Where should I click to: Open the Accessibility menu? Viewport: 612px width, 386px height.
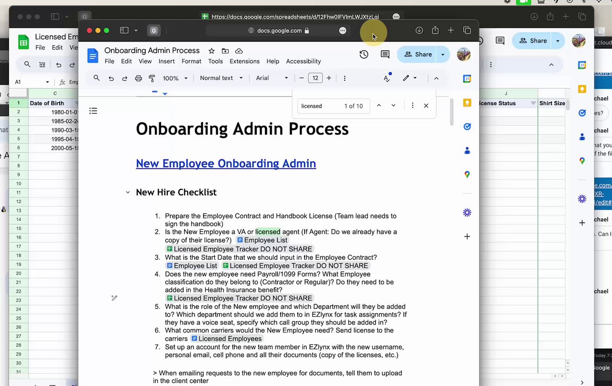[x=304, y=61]
